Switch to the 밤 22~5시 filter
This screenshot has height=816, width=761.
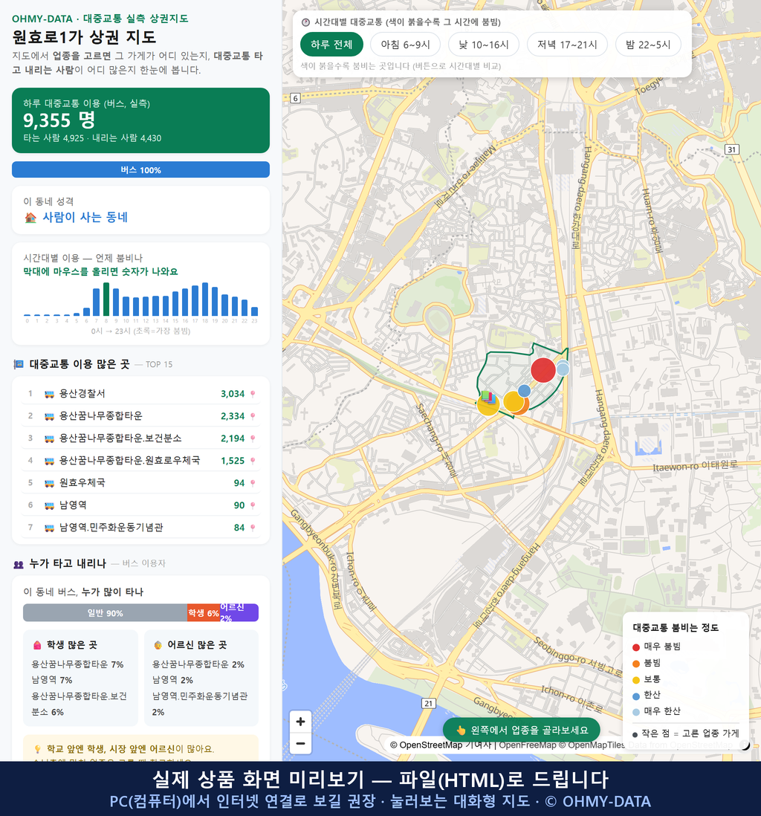648,45
